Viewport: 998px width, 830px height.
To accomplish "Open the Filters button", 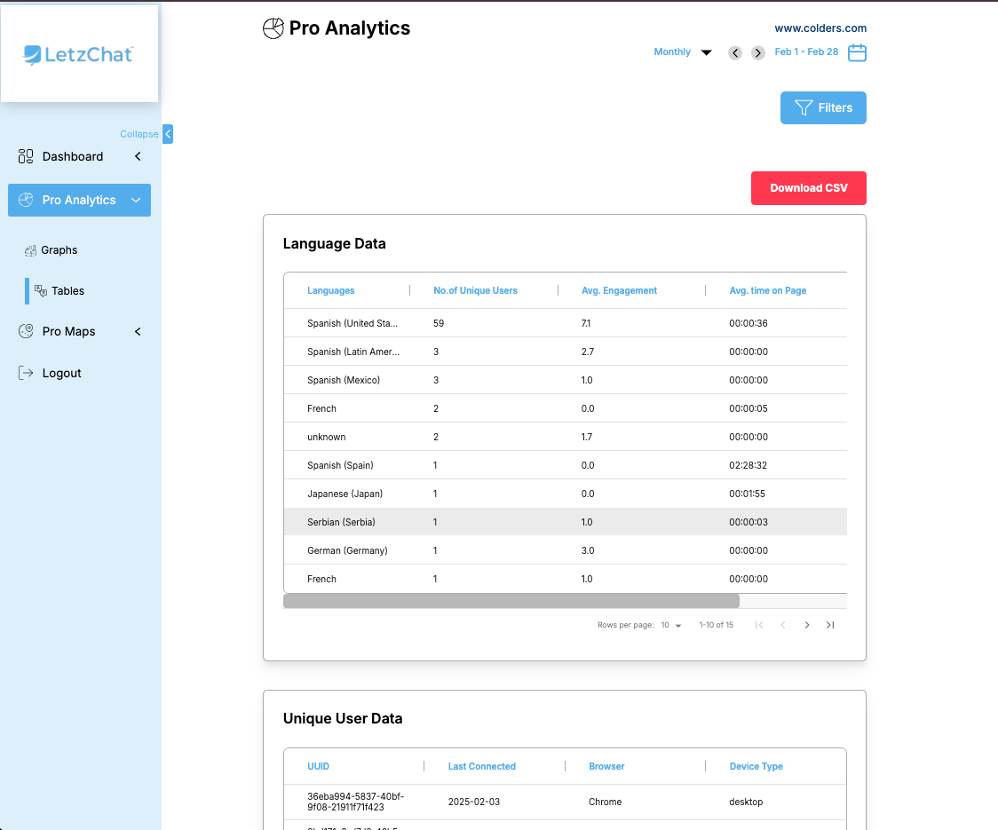I will pos(823,107).
